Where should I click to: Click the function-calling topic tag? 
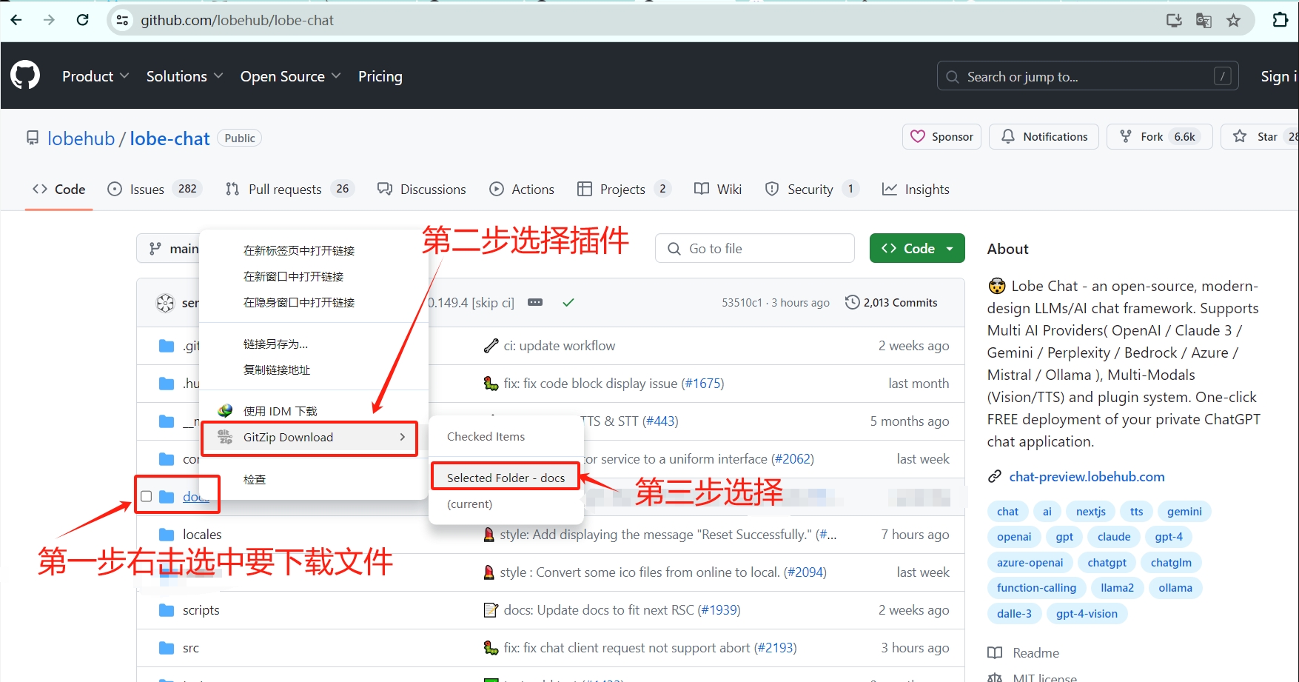click(1036, 588)
